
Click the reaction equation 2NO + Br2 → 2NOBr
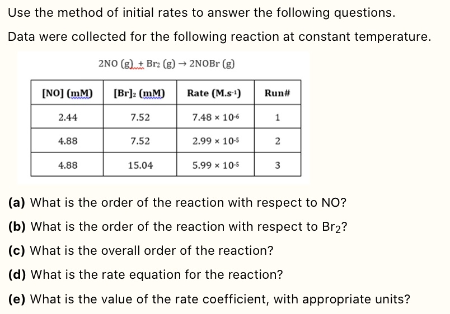[x=165, y=63]
